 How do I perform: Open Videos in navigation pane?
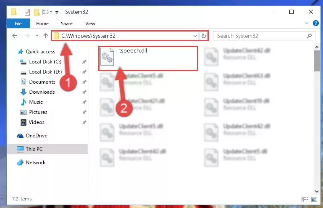37,122
